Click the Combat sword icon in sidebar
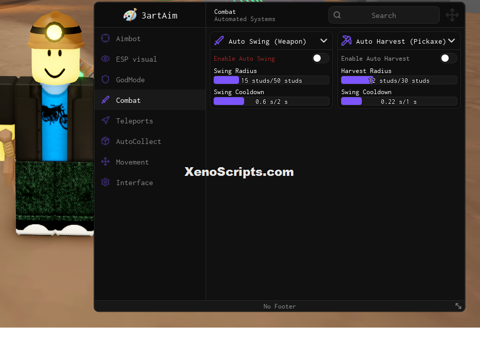 [x=105, y=100]
